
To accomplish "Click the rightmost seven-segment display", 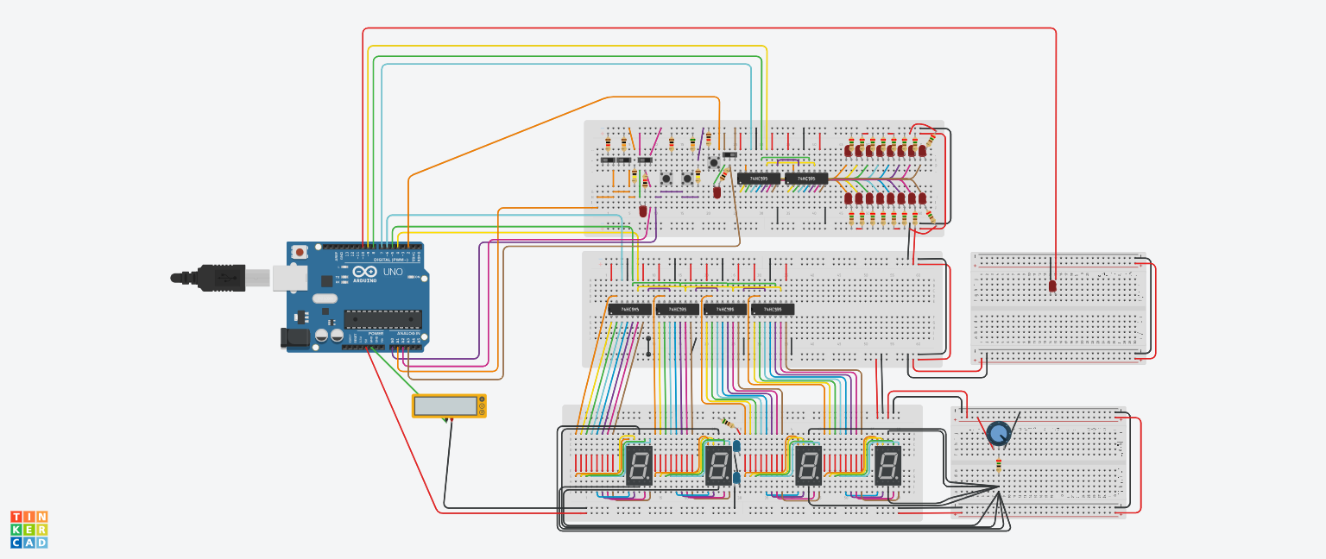I will point(888,465).
